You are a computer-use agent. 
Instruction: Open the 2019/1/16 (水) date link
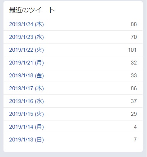26,101
